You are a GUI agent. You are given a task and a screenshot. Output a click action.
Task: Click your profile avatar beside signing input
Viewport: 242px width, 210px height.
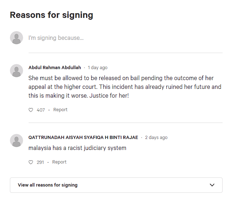(x=16, y=38)
